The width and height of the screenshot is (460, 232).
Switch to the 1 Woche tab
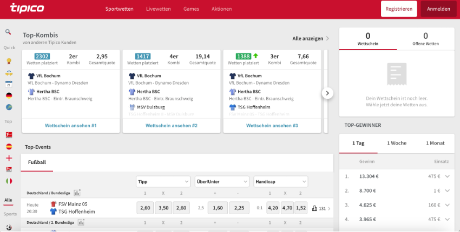click(x=397, y=143)
